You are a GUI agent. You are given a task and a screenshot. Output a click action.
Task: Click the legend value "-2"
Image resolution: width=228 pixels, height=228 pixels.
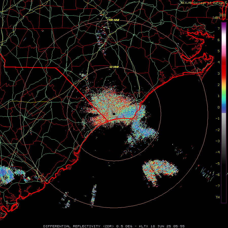(x=218, y=130)
